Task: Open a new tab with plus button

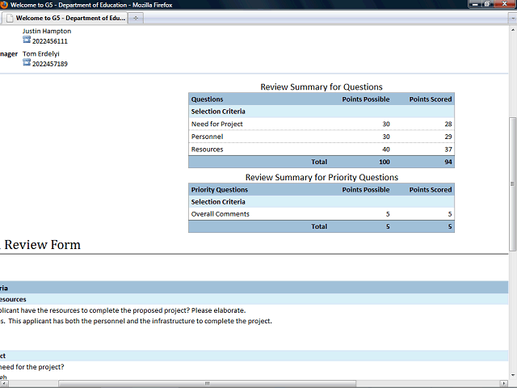Action: [x=135, y=17]
